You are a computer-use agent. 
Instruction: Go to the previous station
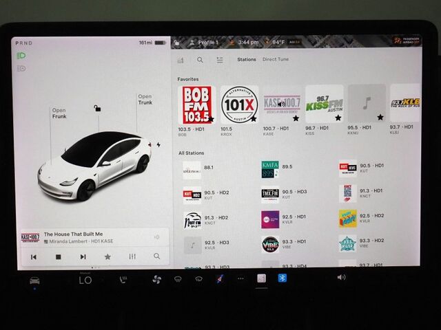[33, 256]
